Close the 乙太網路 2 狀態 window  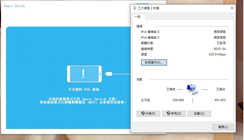[x=232, y=8]
